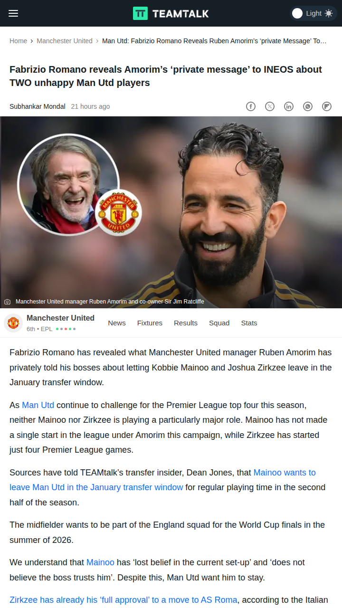Click the Manchester United crest beside the team name
This screenshot has height=608, width=342.
(x=13, y=323)
